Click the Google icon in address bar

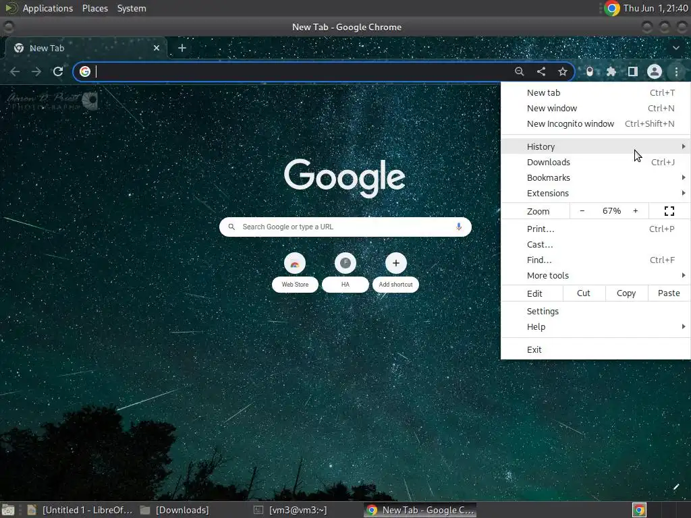(x=85, y=71)
